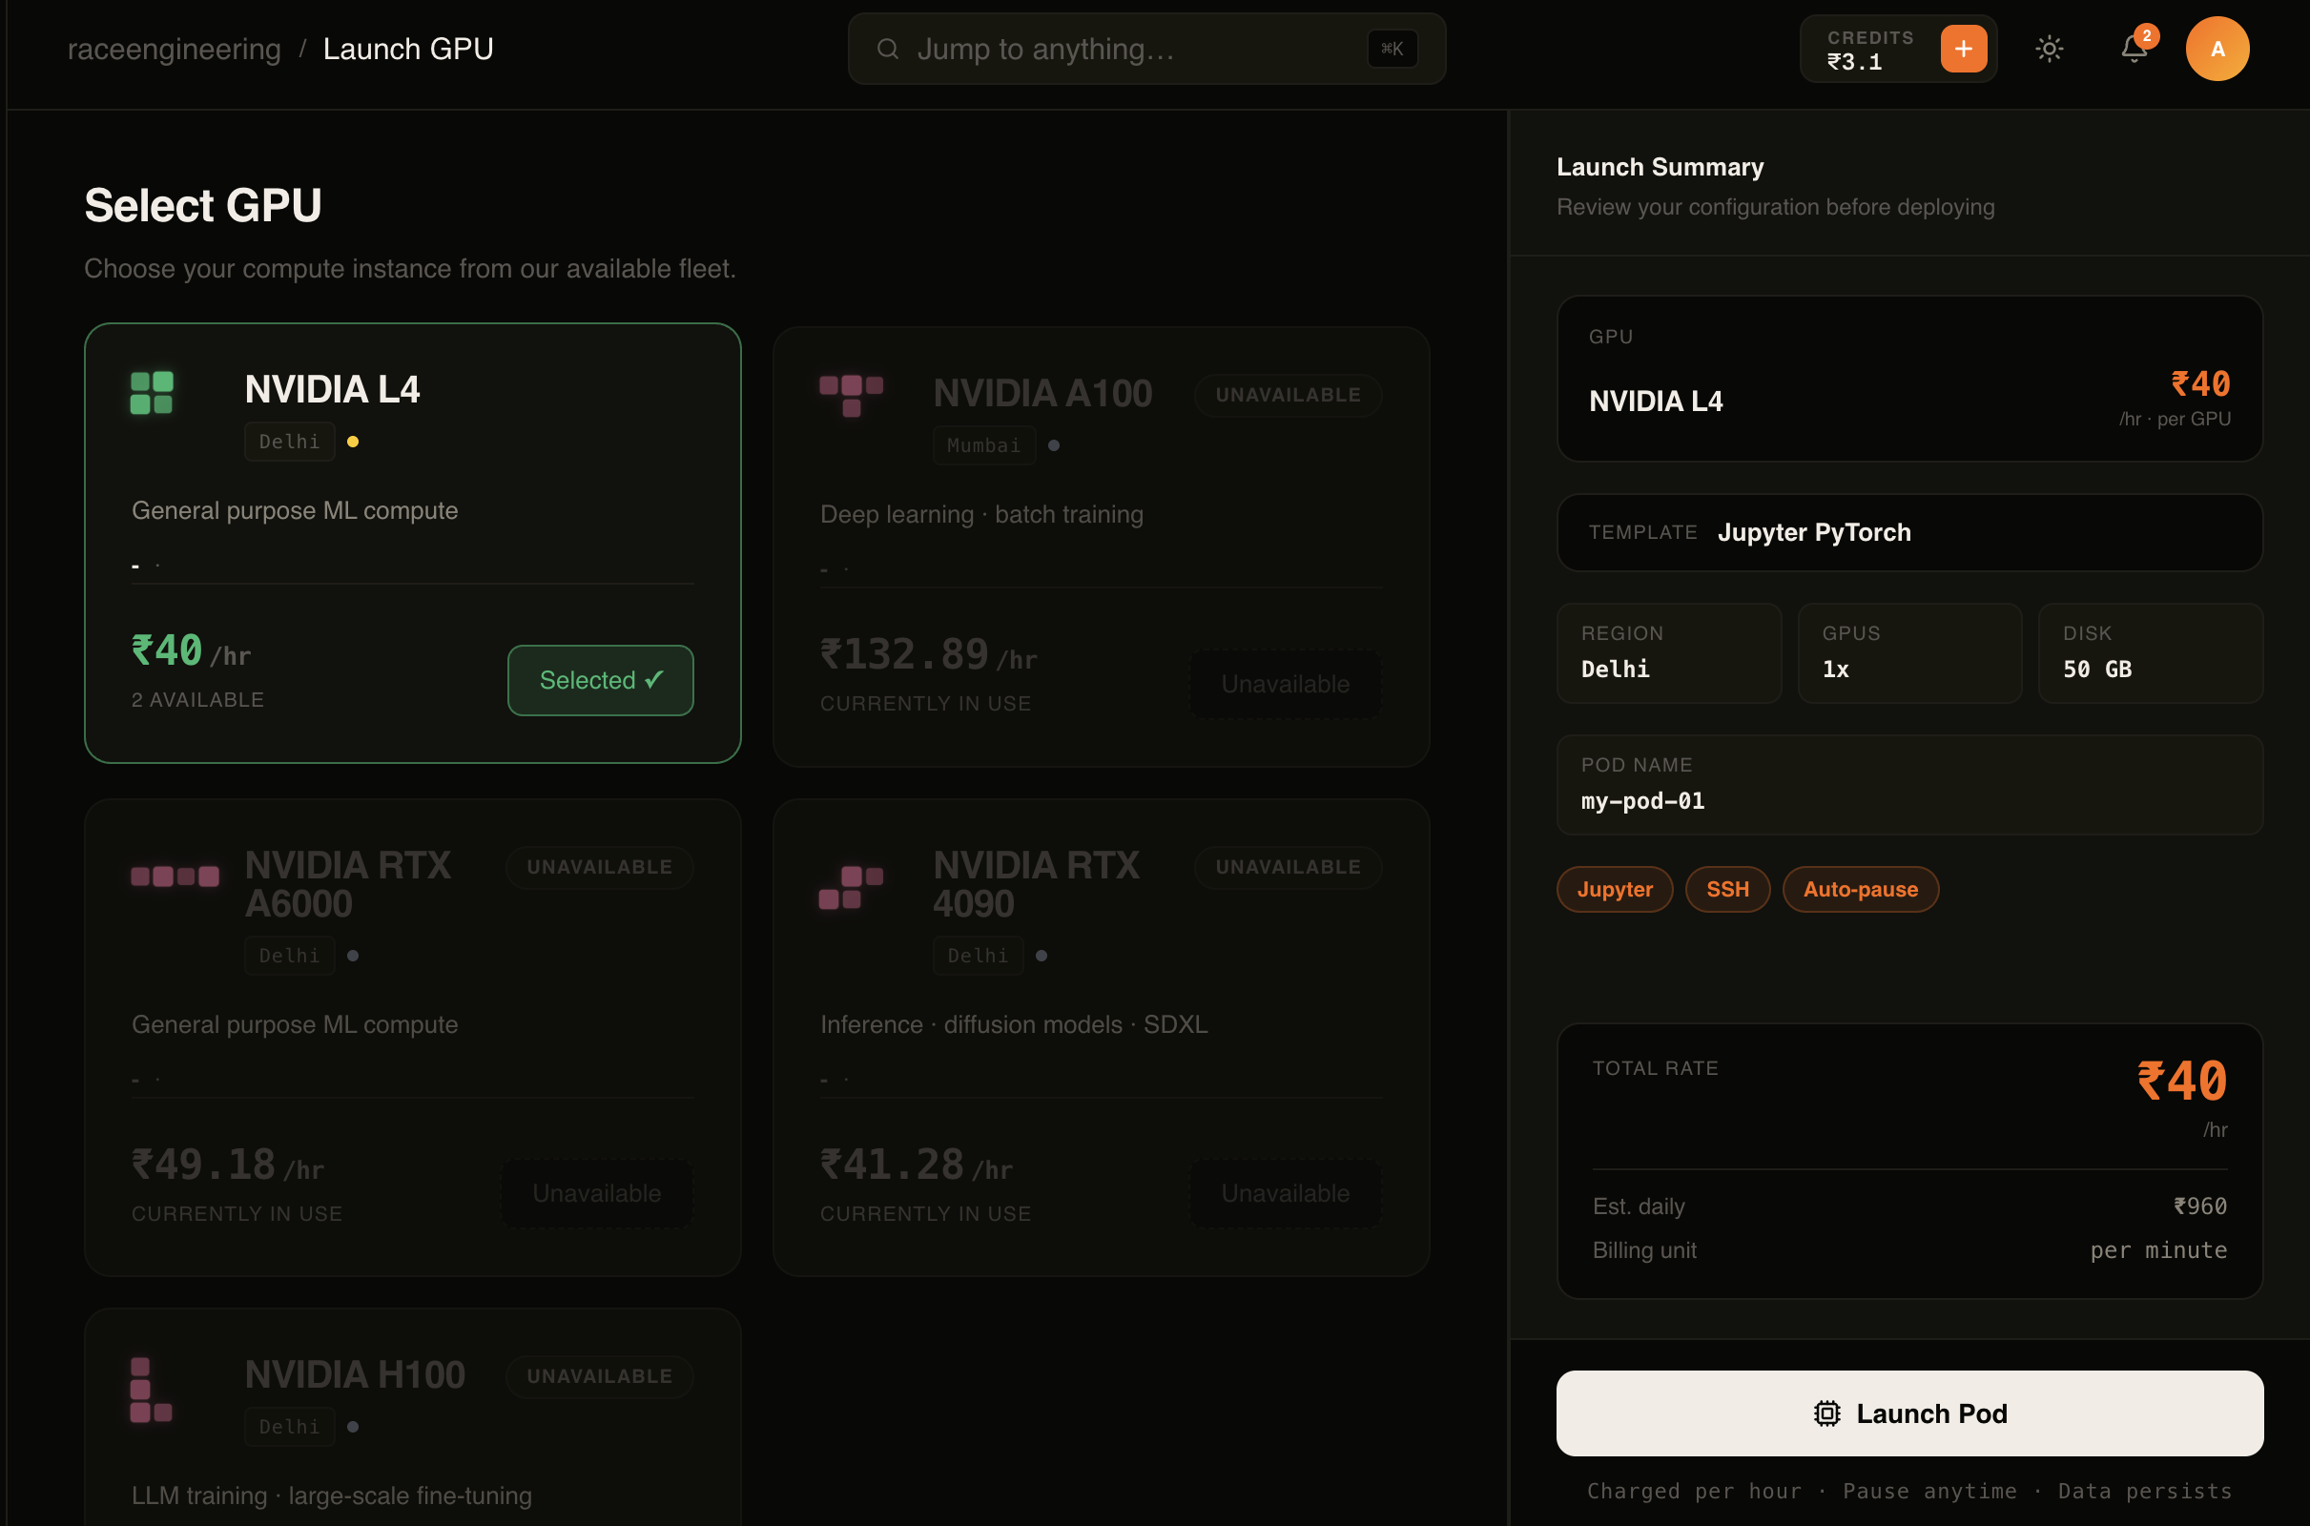Click the Launch Pod button
Screen dimensions: 2310x1526
click(x=1909, y=1413)
